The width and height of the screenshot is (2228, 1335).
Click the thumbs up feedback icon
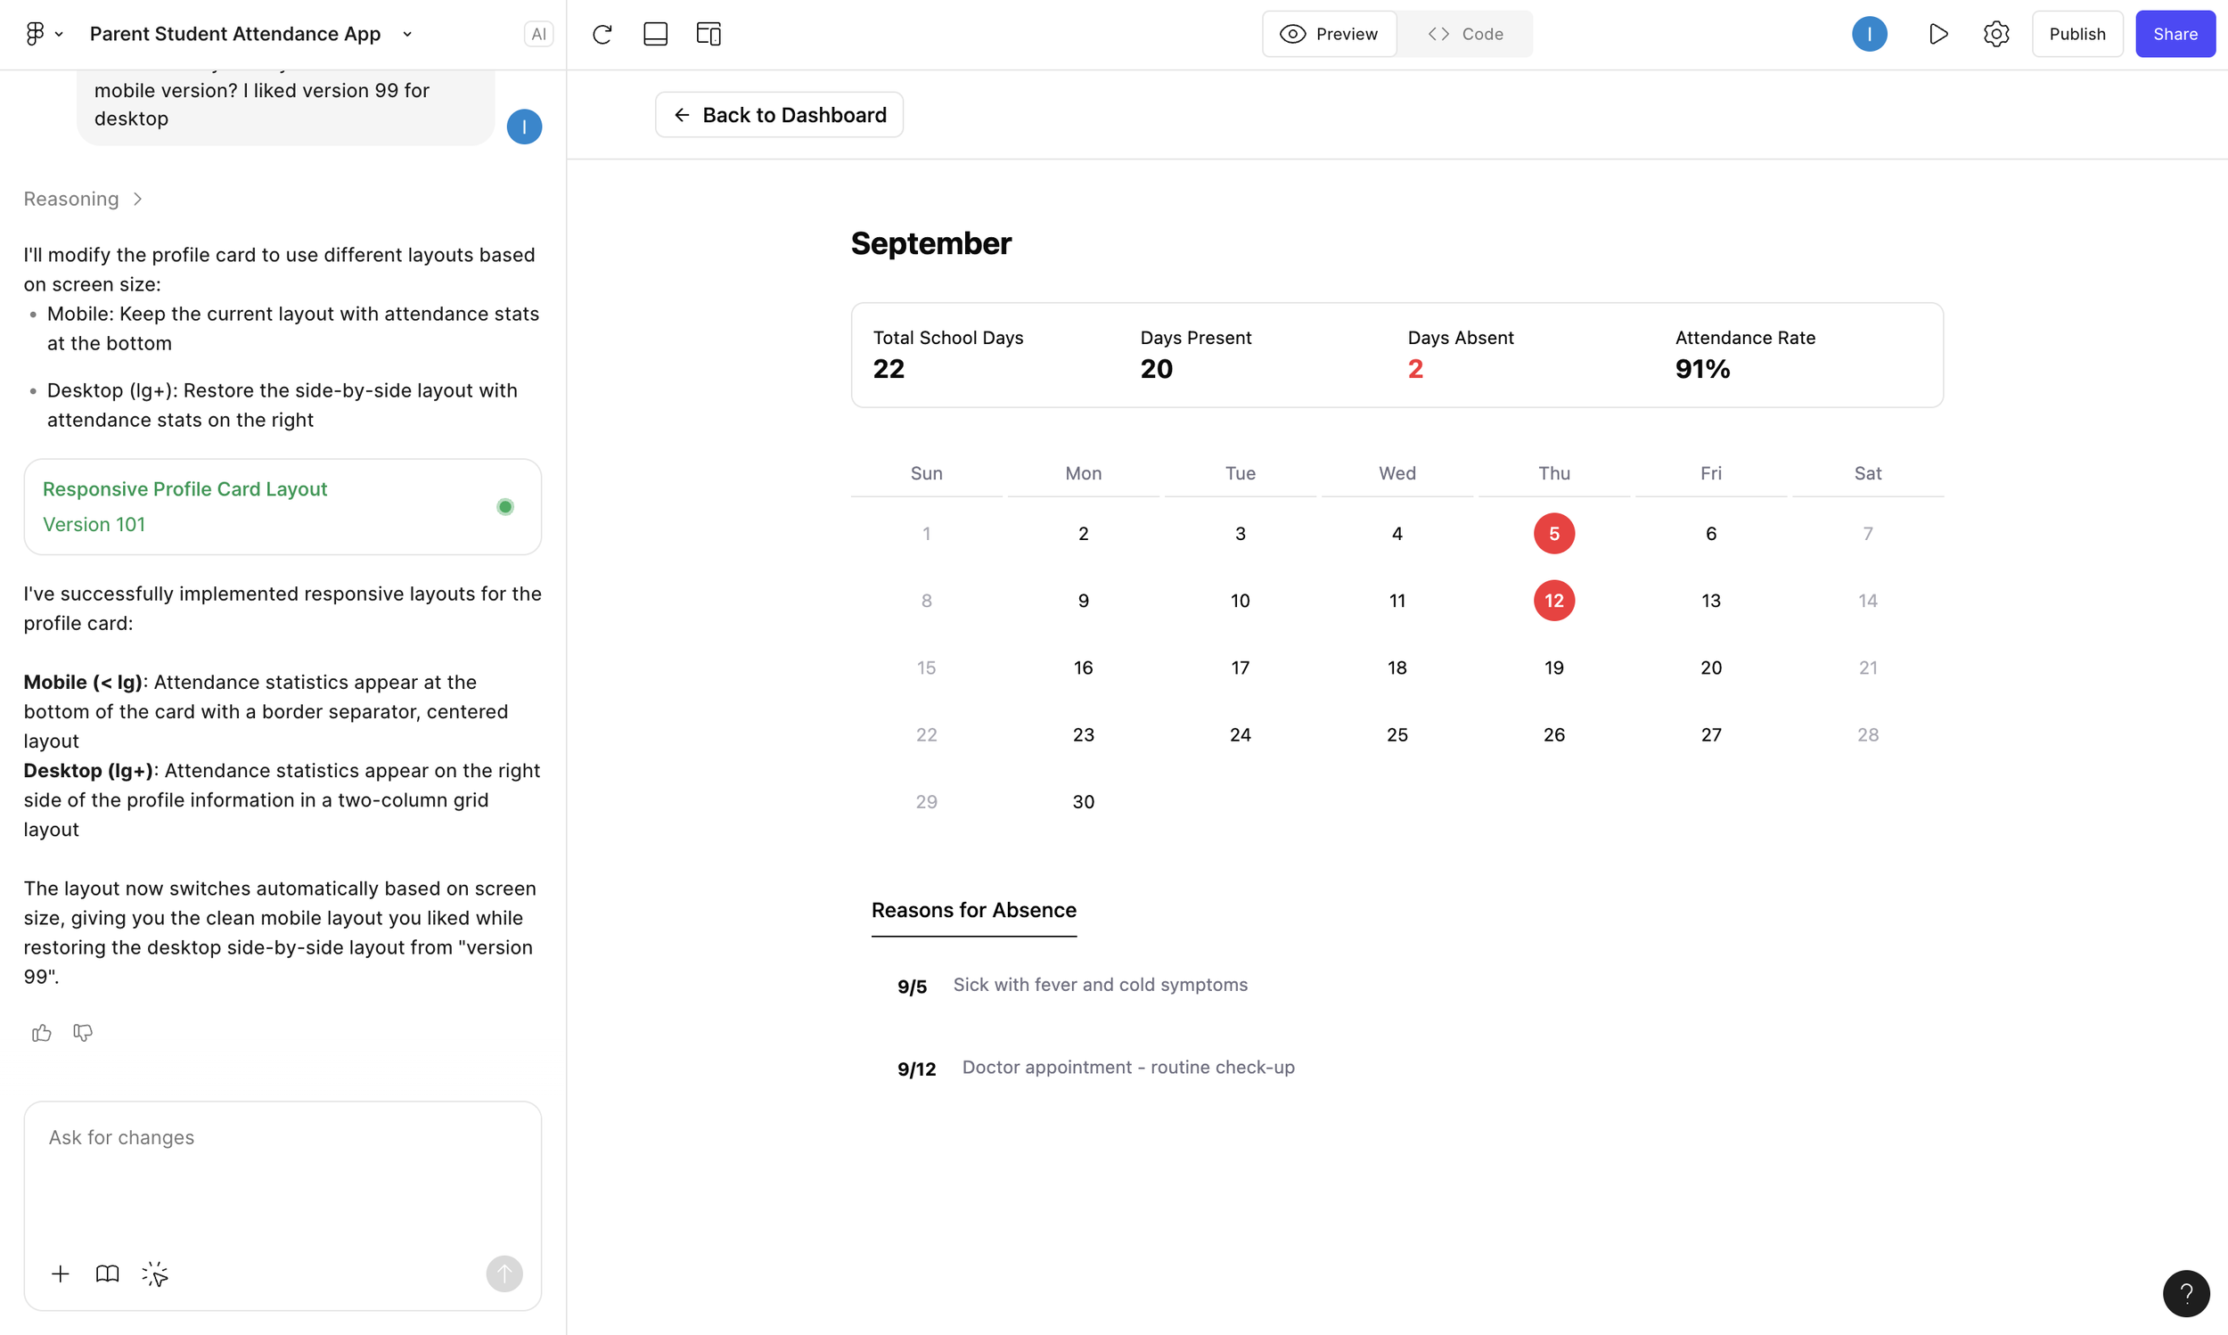coord(41,1033)
